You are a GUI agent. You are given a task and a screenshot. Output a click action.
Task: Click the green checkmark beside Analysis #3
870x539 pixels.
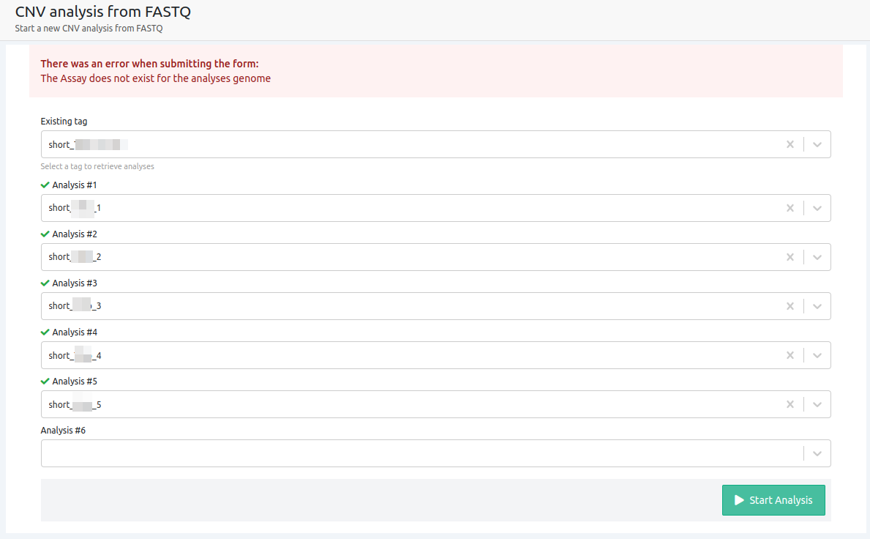tap(45, 283)
